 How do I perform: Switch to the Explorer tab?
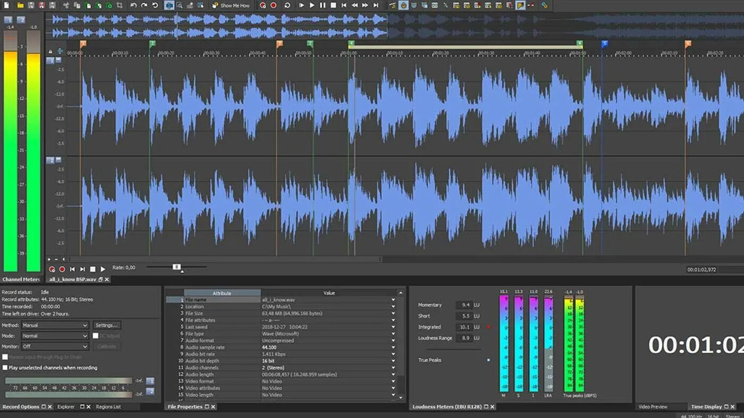pyautogui.click(x=66, y=407)
